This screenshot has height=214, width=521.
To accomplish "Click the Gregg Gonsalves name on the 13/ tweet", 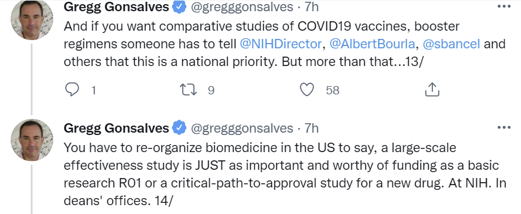I will coord(117,7).
